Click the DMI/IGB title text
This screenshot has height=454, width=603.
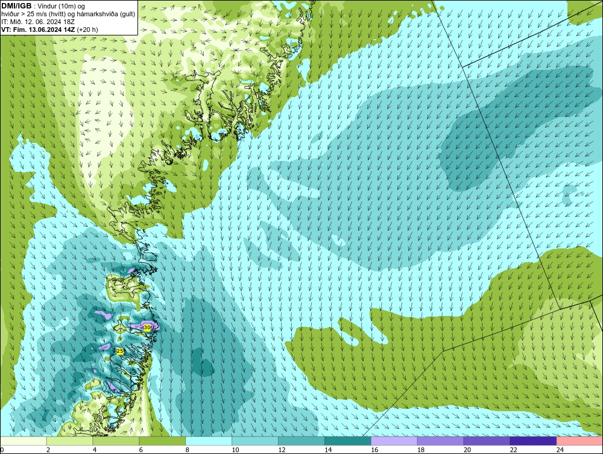(16, 6)
